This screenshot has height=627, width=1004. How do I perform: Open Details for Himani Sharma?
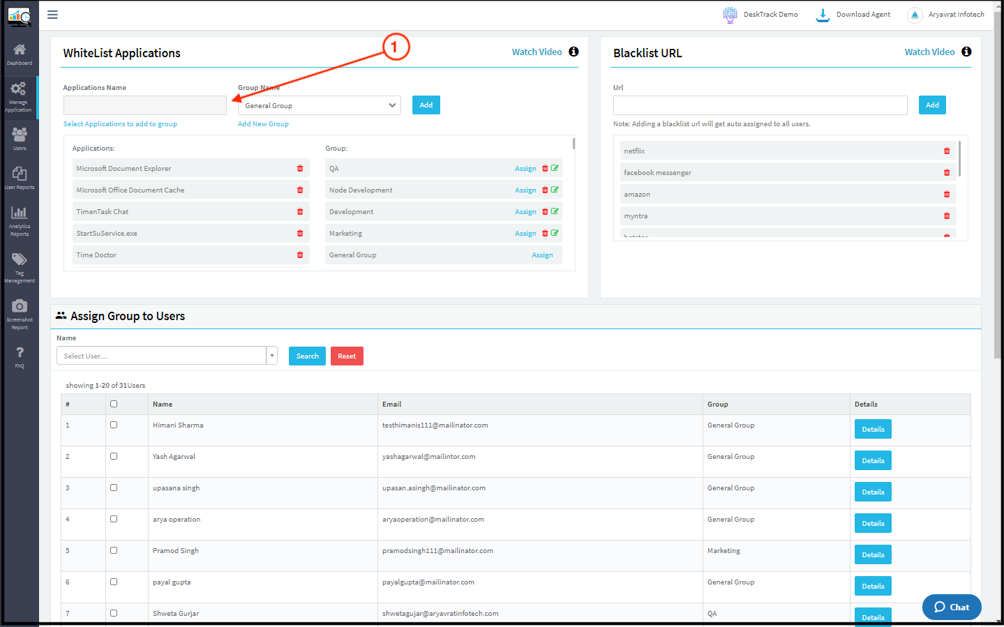(873, 429)
